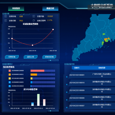The image size is (115, 115).
Task: Click the red progress bar of rank 1
Action: click(37, 71)
